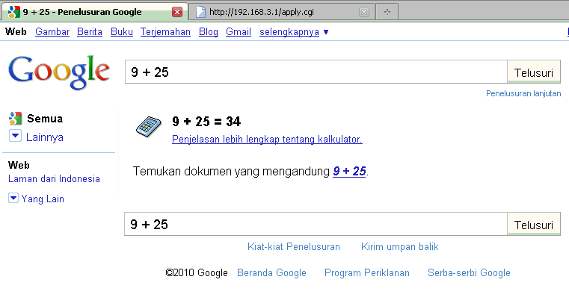Click the page icon on the apply.cgi tab
The image size is (569, 306).
point(200,12)
